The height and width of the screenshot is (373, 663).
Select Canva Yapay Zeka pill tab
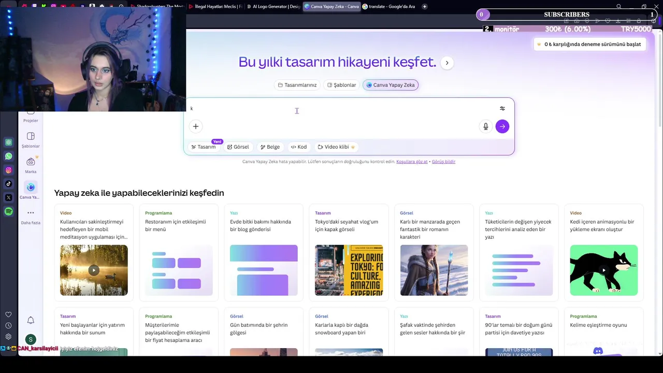click(391, 85)
